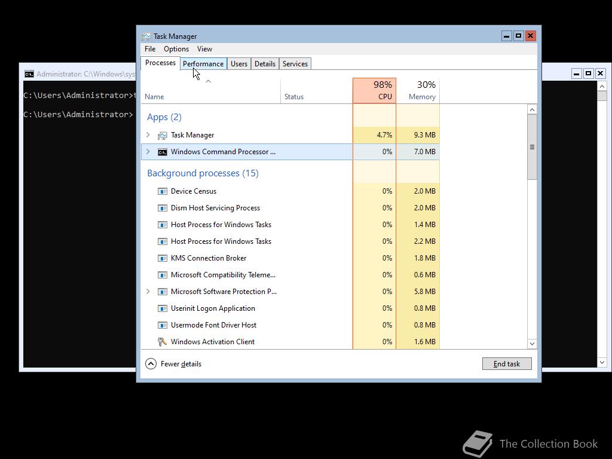Image resolution: width=612 pixels, height=459 pixels.
Task: Switch to the Users tab
Action: click(x=239, y=64)
